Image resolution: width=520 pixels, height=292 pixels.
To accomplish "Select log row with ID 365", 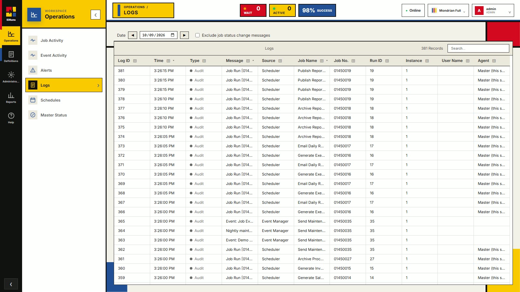I will 312,221.
